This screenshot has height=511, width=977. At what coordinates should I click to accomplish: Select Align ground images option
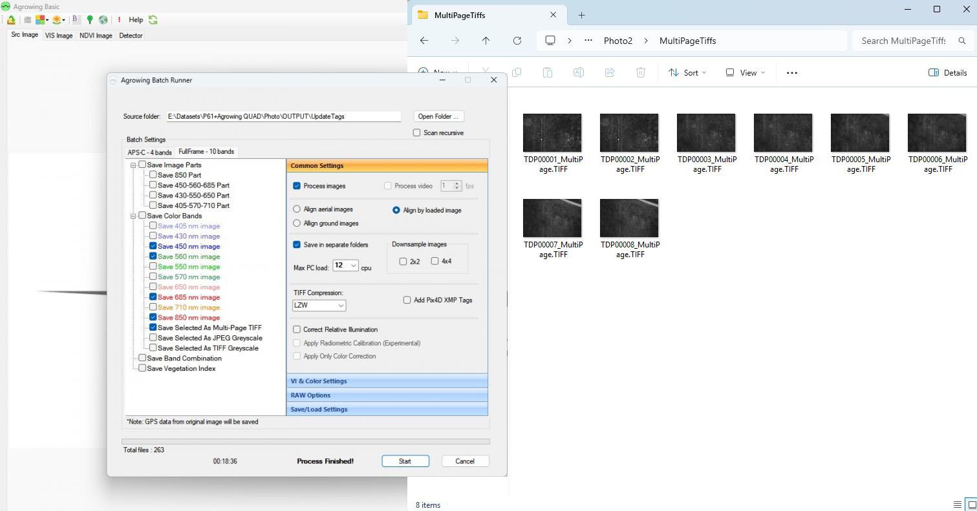point(297,224)
